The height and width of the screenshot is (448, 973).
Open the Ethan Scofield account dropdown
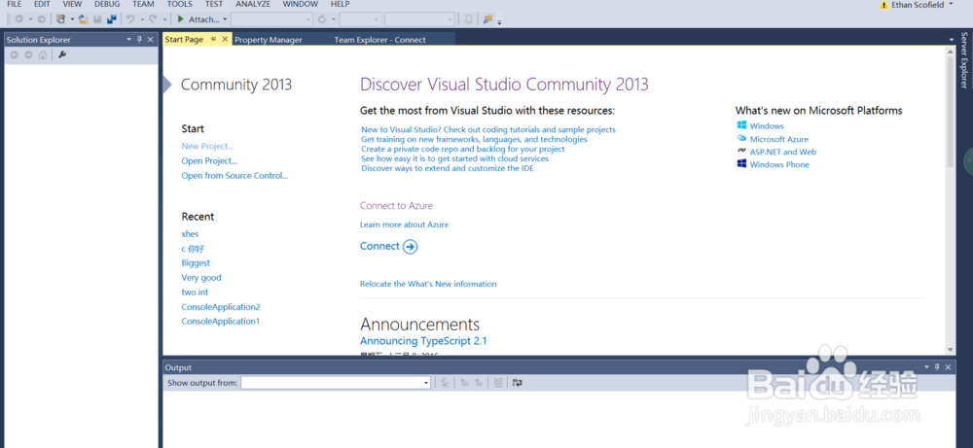click(x=951, y=4)
